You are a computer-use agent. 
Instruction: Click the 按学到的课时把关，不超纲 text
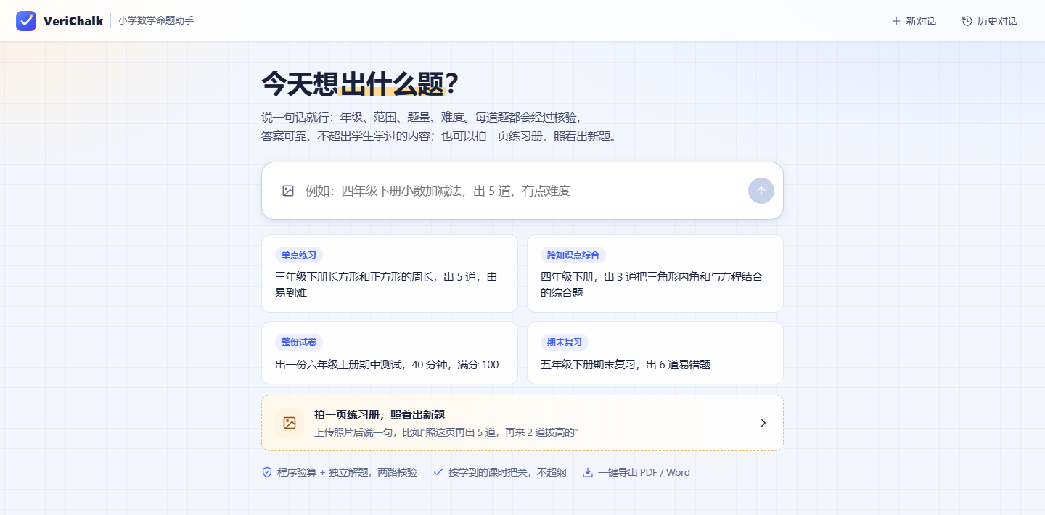click(507, 472)
